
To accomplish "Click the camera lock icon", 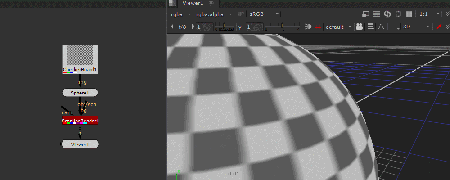I will 359,27.
